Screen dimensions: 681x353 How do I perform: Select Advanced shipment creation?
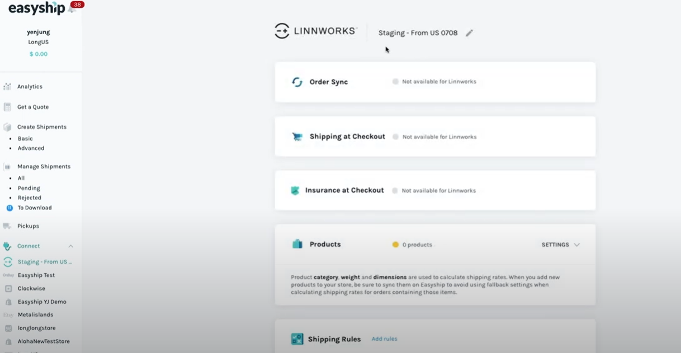[31, 148]
